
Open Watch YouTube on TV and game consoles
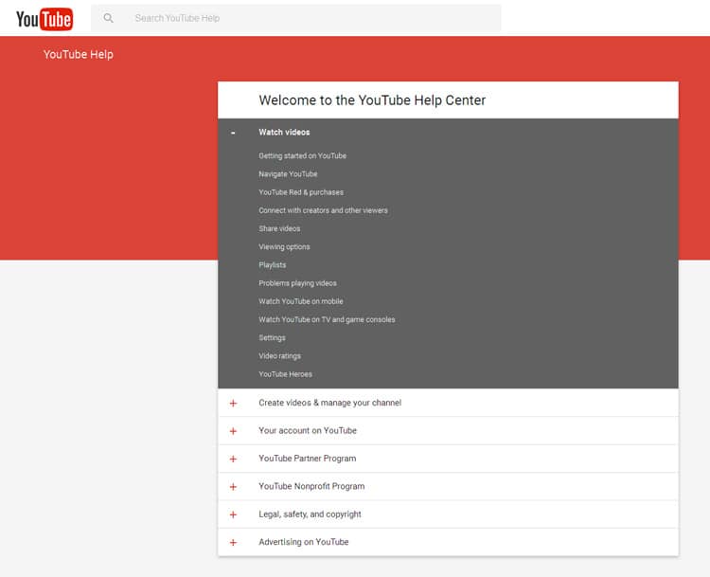click(327, 319)
